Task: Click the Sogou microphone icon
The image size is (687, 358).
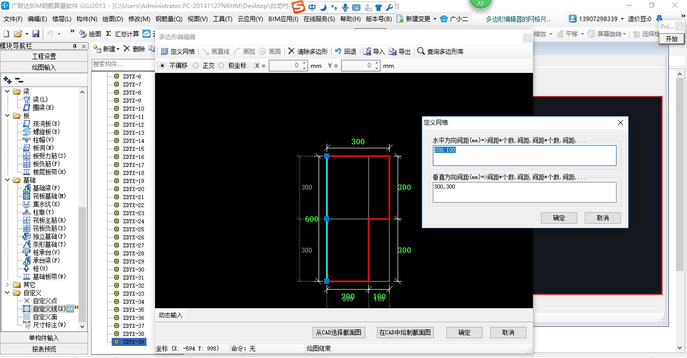Action: tap(345, 8)
